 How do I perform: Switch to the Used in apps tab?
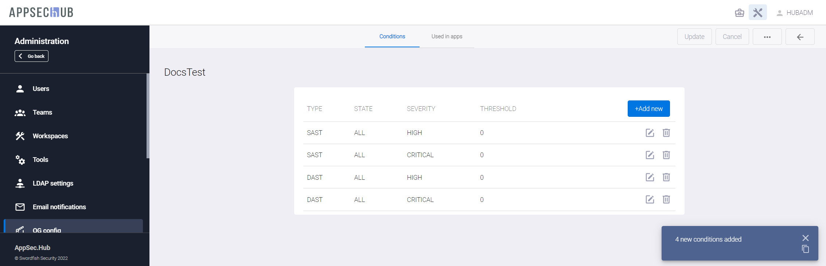(447, 36)
